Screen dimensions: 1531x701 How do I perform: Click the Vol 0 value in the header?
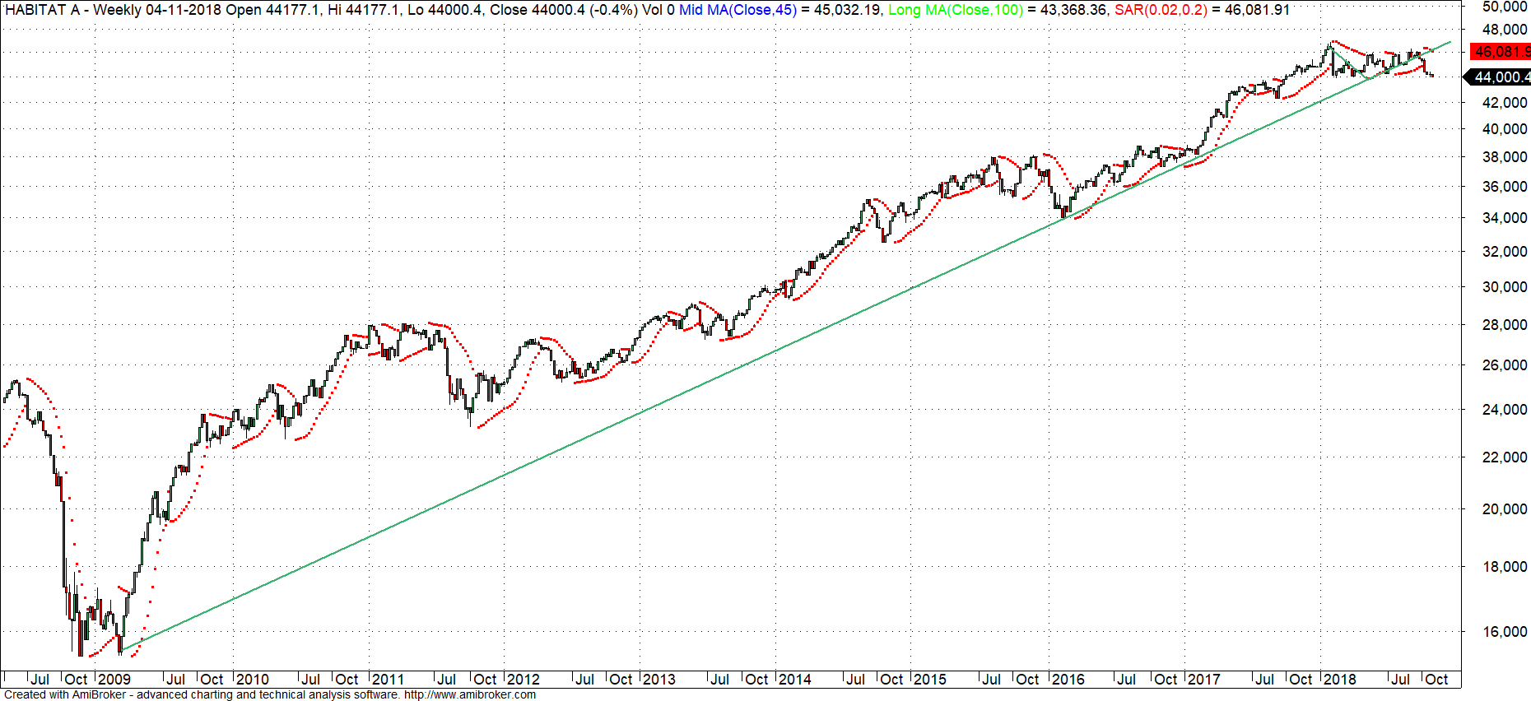[658, 10]
